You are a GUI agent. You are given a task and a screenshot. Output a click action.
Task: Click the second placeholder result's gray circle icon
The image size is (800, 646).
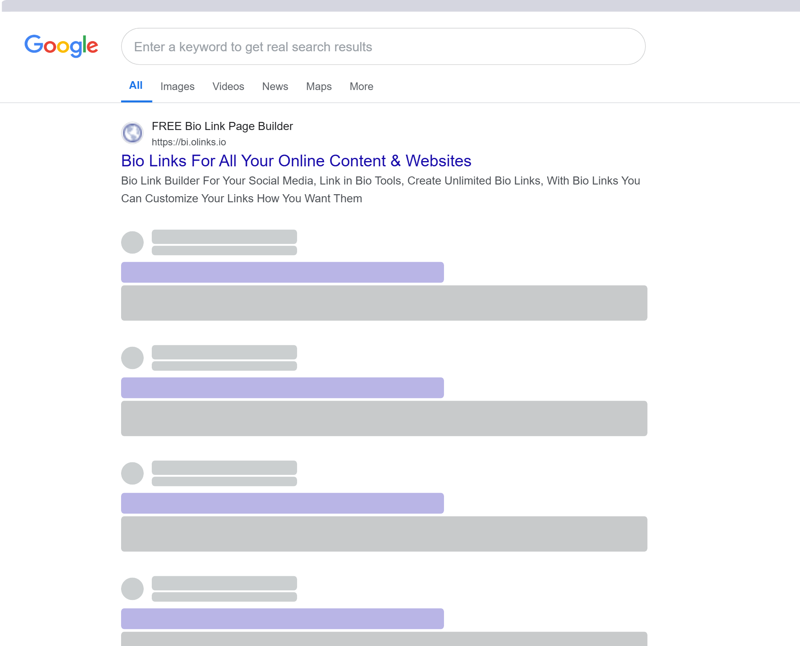click(x=132, y=358)
